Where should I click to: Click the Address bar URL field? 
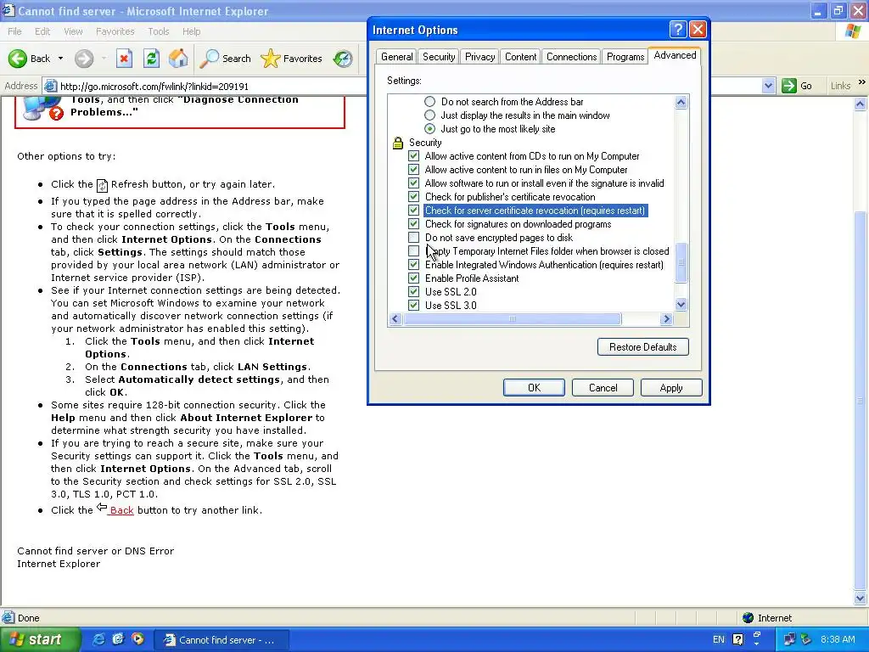coord(407,86)
